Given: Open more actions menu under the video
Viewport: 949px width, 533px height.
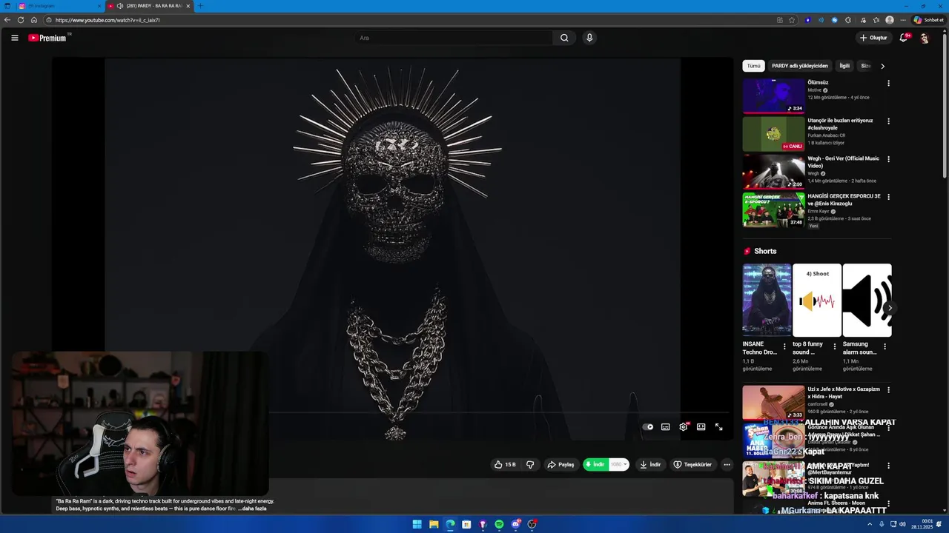Looking at the screenshot, I should pyautogui.click(x=727, y=465).
